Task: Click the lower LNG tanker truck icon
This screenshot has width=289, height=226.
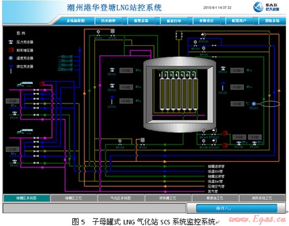Action: click(25, 131)
